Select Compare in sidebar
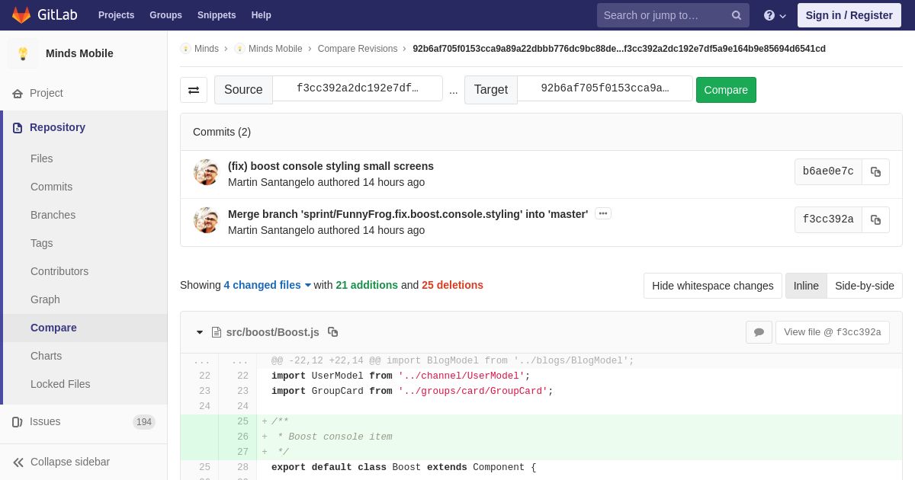915x480 pixels. pos(53,328)
